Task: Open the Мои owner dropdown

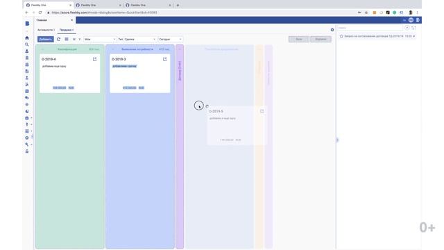Action: (x=100, y=39)
